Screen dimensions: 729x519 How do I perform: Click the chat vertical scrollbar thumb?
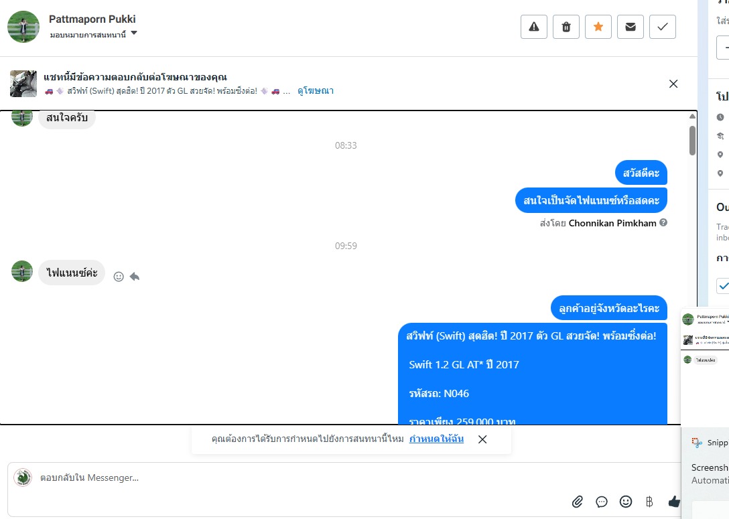coord(692,141)
